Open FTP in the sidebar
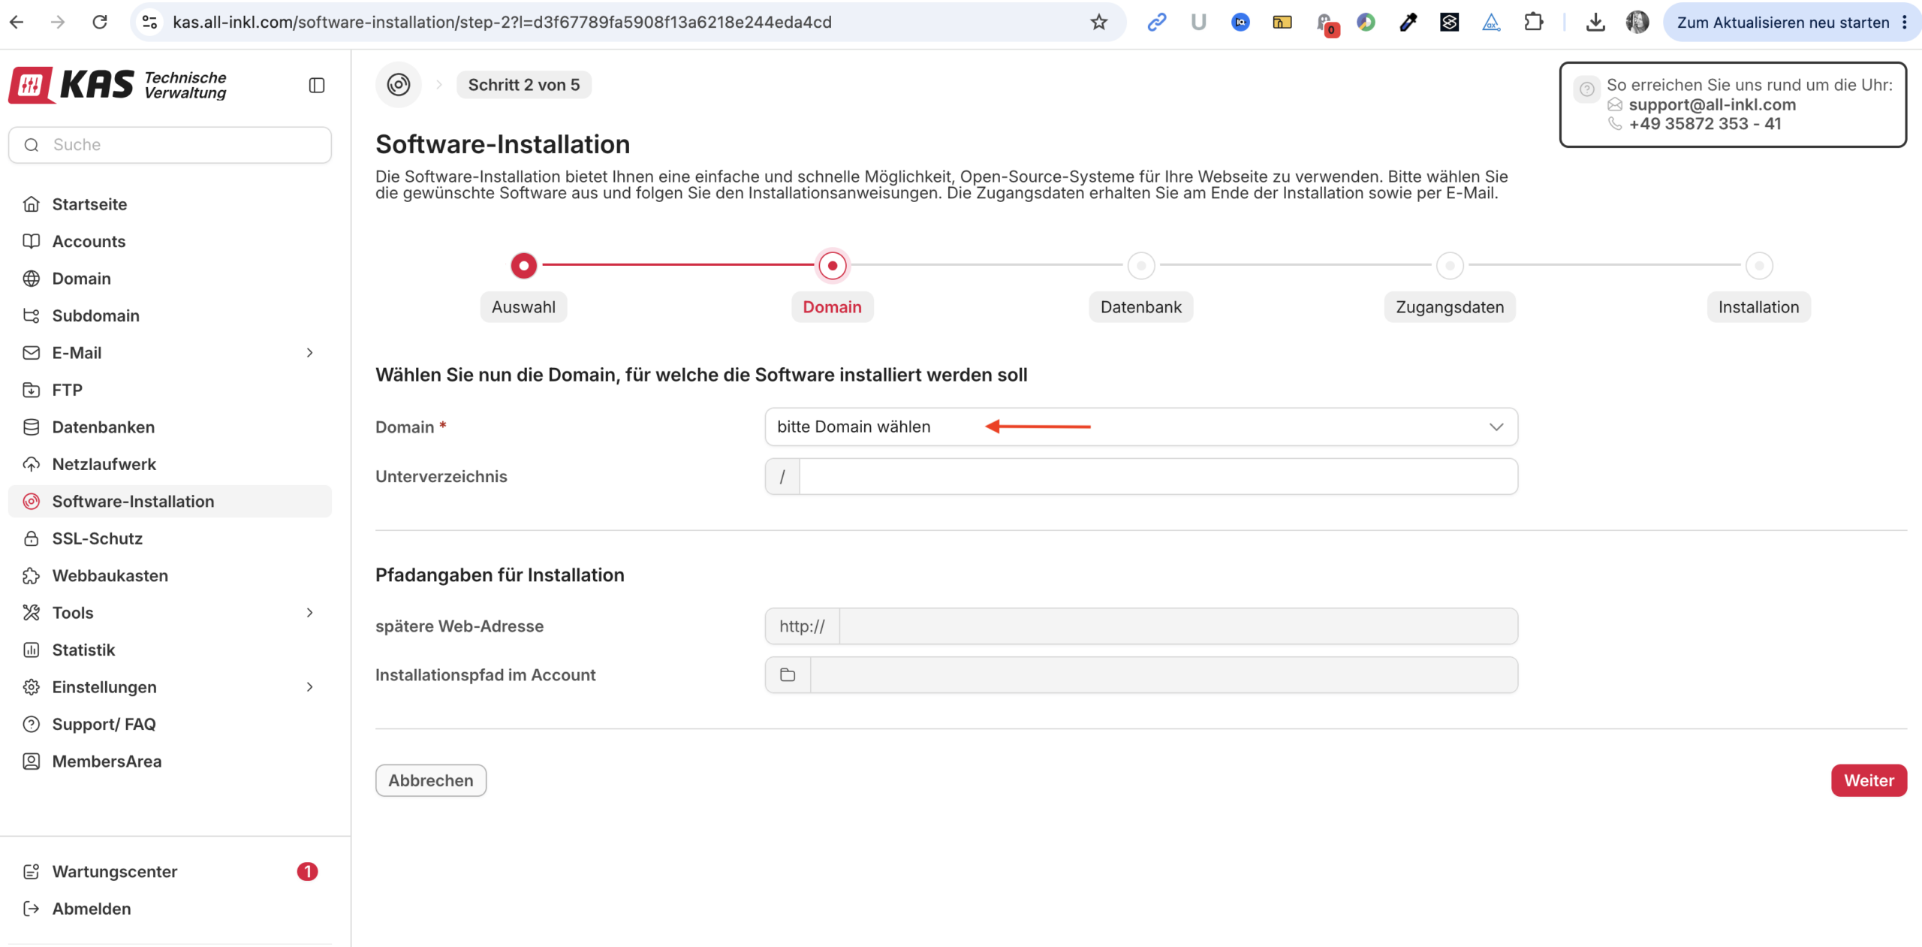The image size is (1922, 947). coord(170,390)
